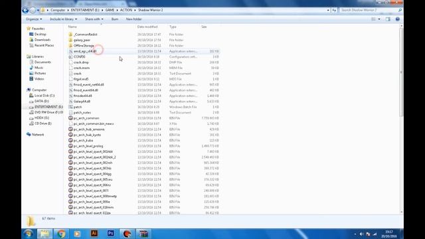The image size is (425, 239).
Task: Click the Change your view icon
Action: click(373, 19)
